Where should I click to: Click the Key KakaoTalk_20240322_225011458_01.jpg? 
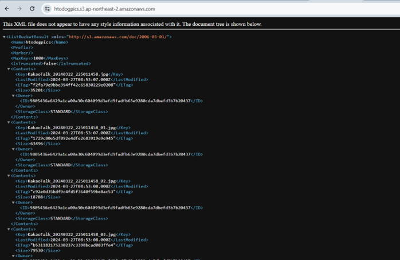pyautogui.click(x=72, y=127)
